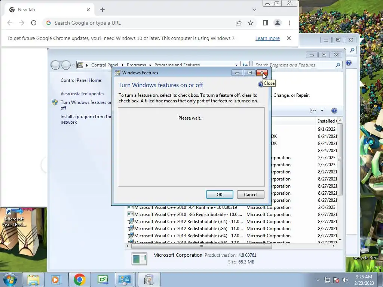This screenshot has height=287, width=383.
Task: Open Control Panel Home link
Action: 81,80
